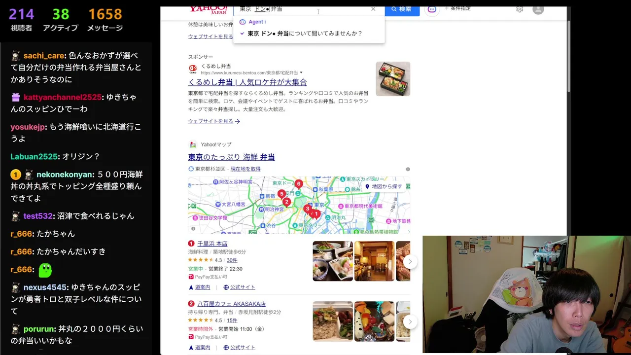
Task: Clear the search box with the X icon
Action: pos(373,9)
